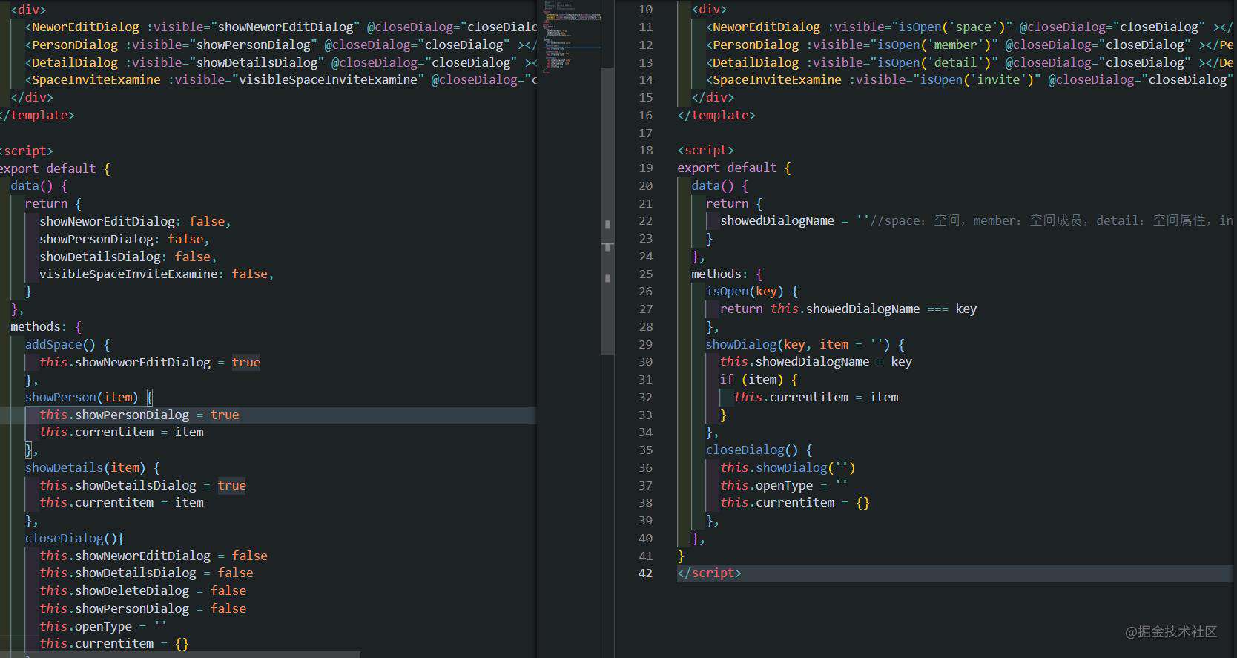This screenshot has height=658, width=1237.
Task: Click the left editor's horizontal scrollbar at bottom
Action: pyautogui.click(x=180, y=655)
